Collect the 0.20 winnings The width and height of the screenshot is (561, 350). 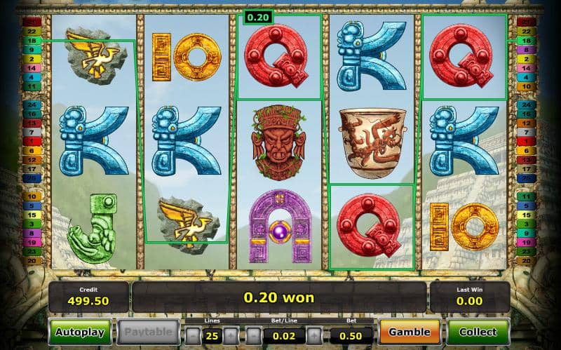coord(478,332)
